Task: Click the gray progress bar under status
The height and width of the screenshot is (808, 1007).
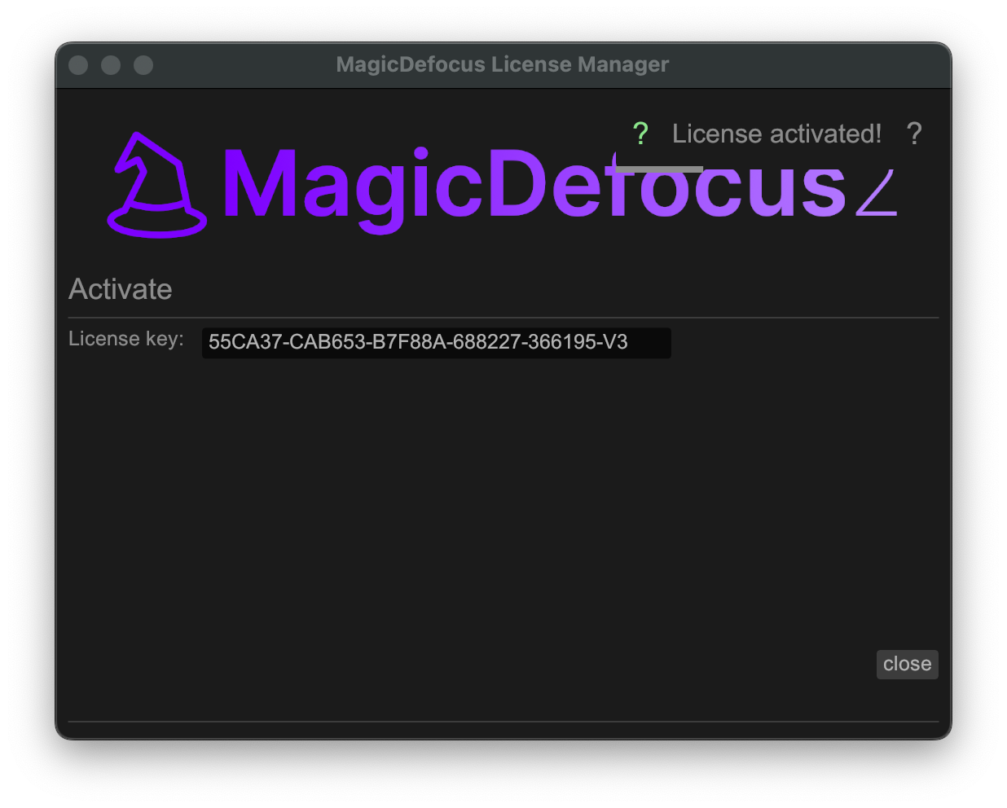Action: [x=659, y=169]
